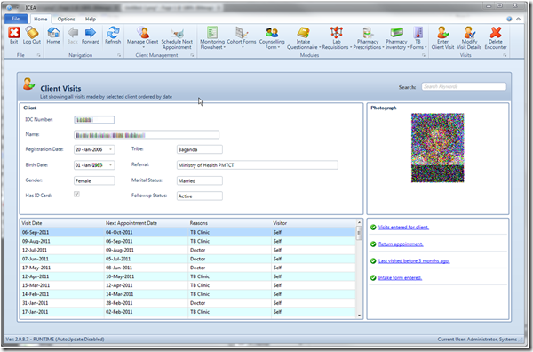The image size is (533, 352).
Task: Click the IDC Number field
Action: [x=94, y=120]
